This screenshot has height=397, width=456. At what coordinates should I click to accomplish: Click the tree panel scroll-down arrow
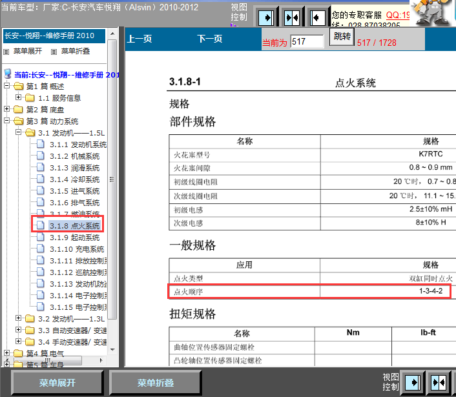point(112,350)
